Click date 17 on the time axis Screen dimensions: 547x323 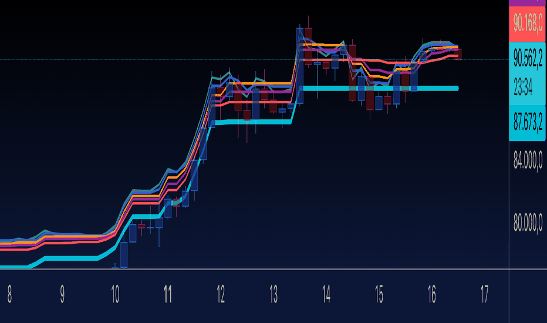click(485, 294)
